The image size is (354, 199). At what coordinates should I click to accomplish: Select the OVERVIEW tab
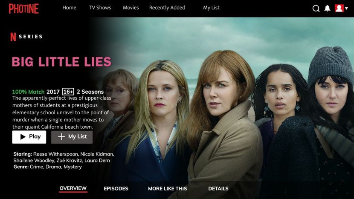(x=73, y=188)
